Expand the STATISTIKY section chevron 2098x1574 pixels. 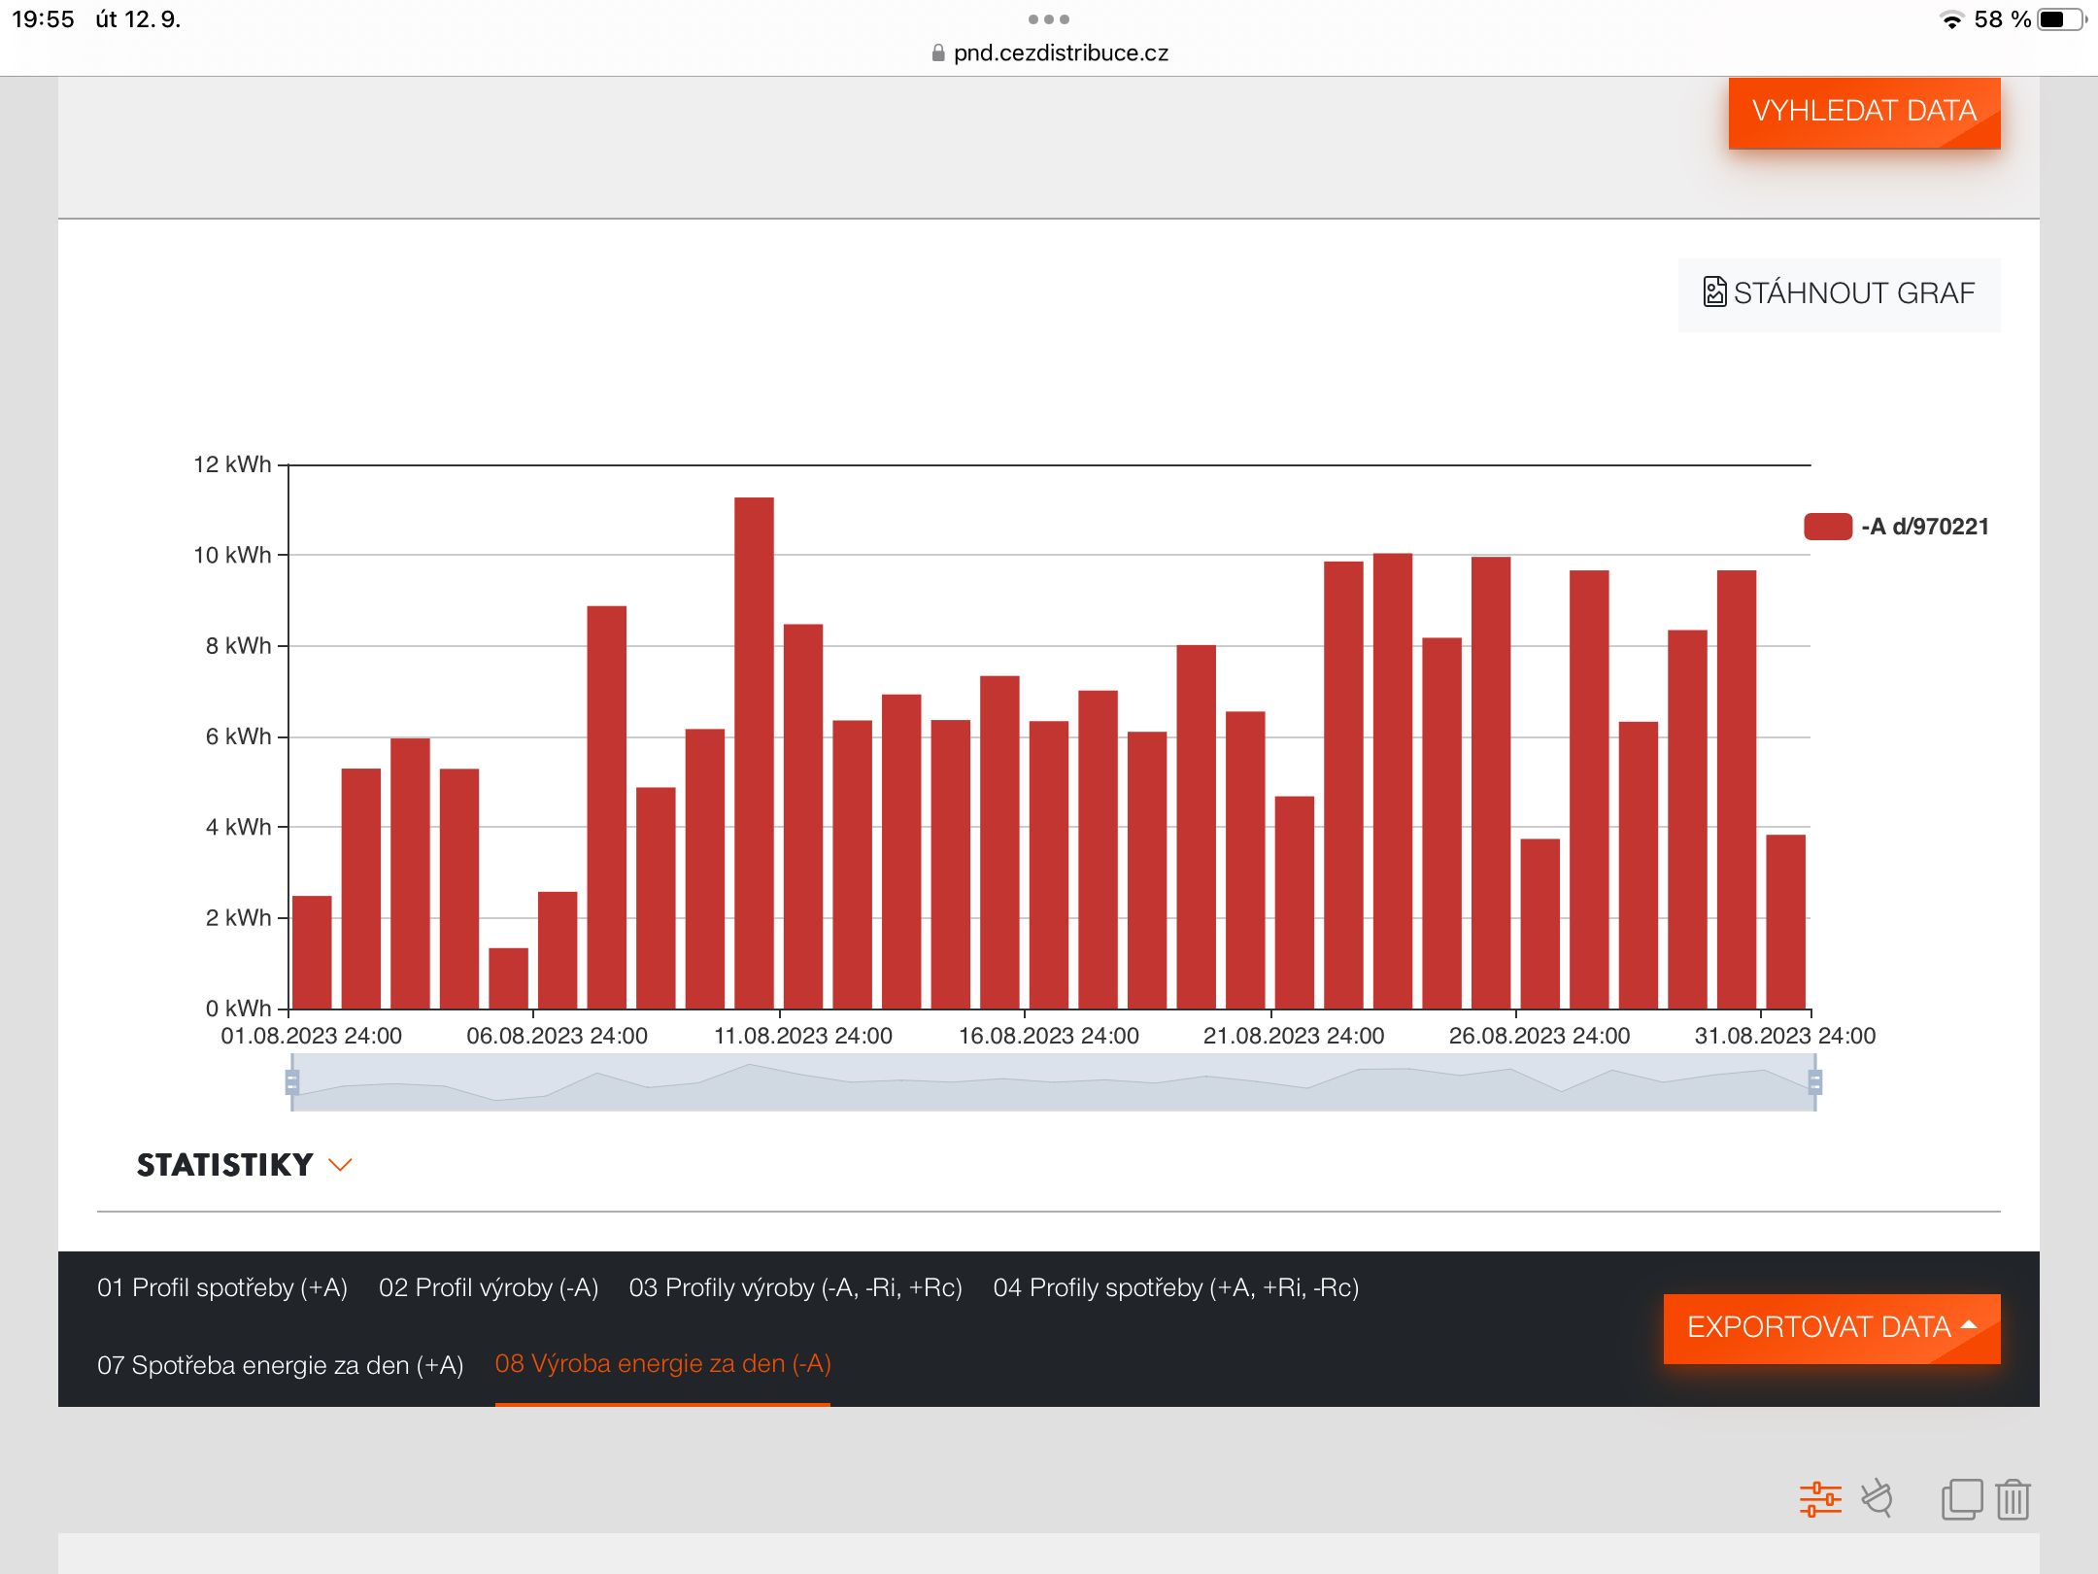point(340,1165)
